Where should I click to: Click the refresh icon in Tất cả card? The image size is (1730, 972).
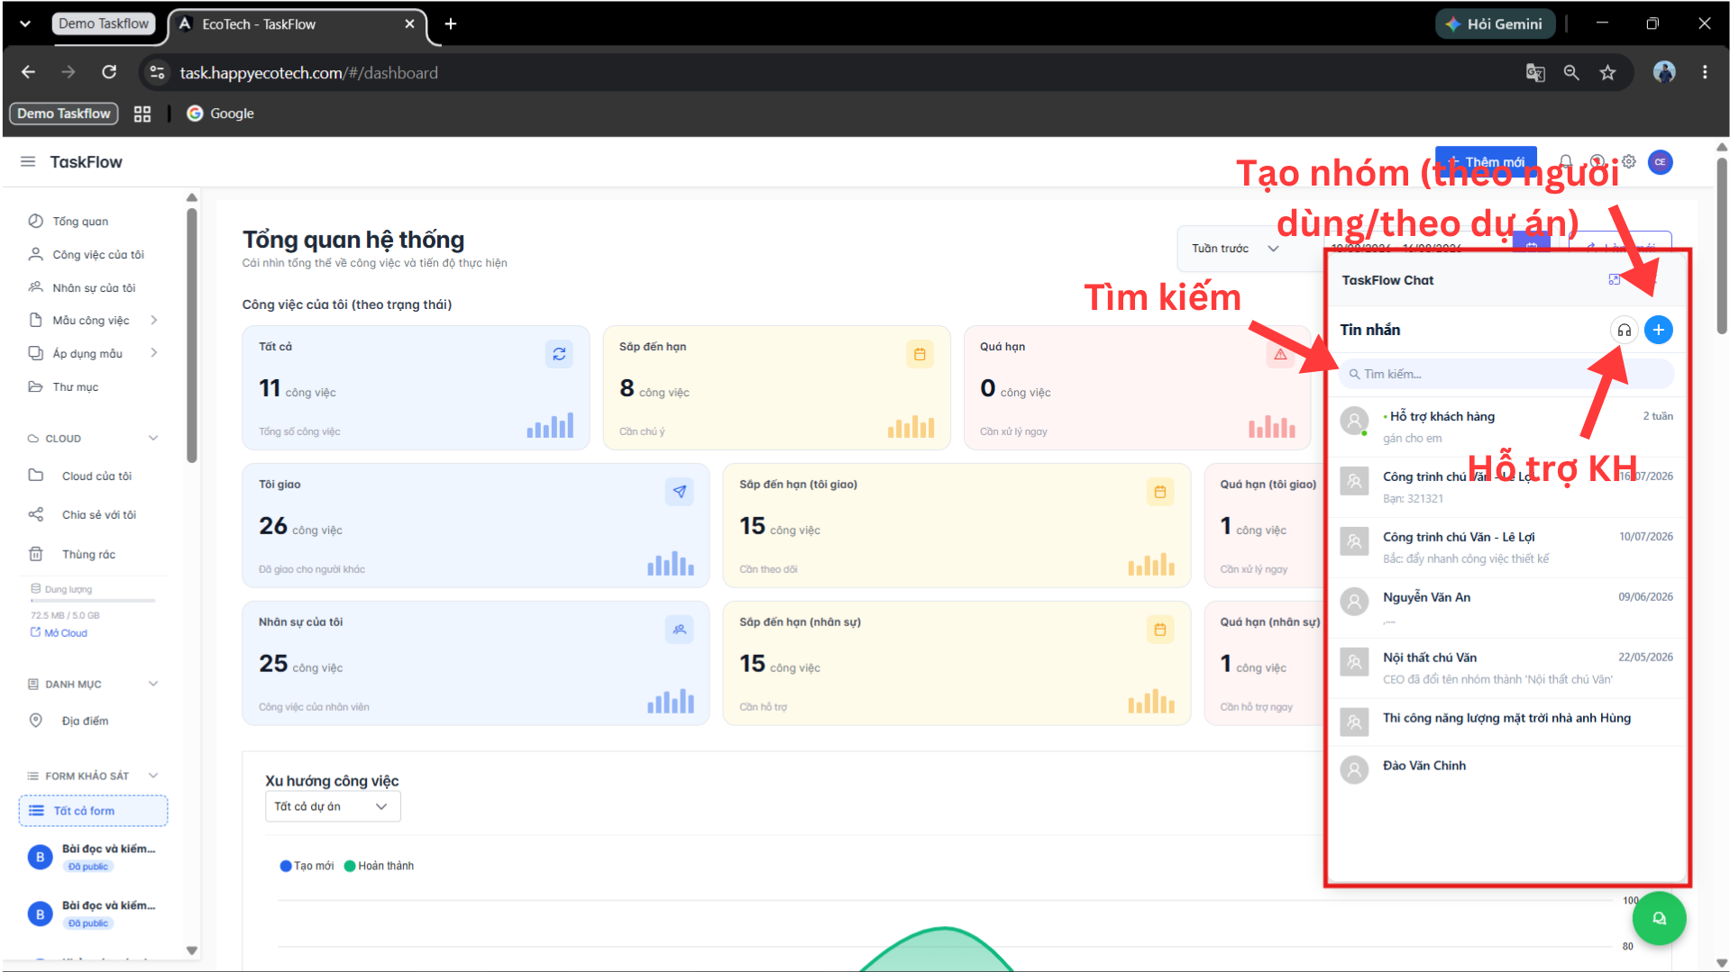click(559, 354)
